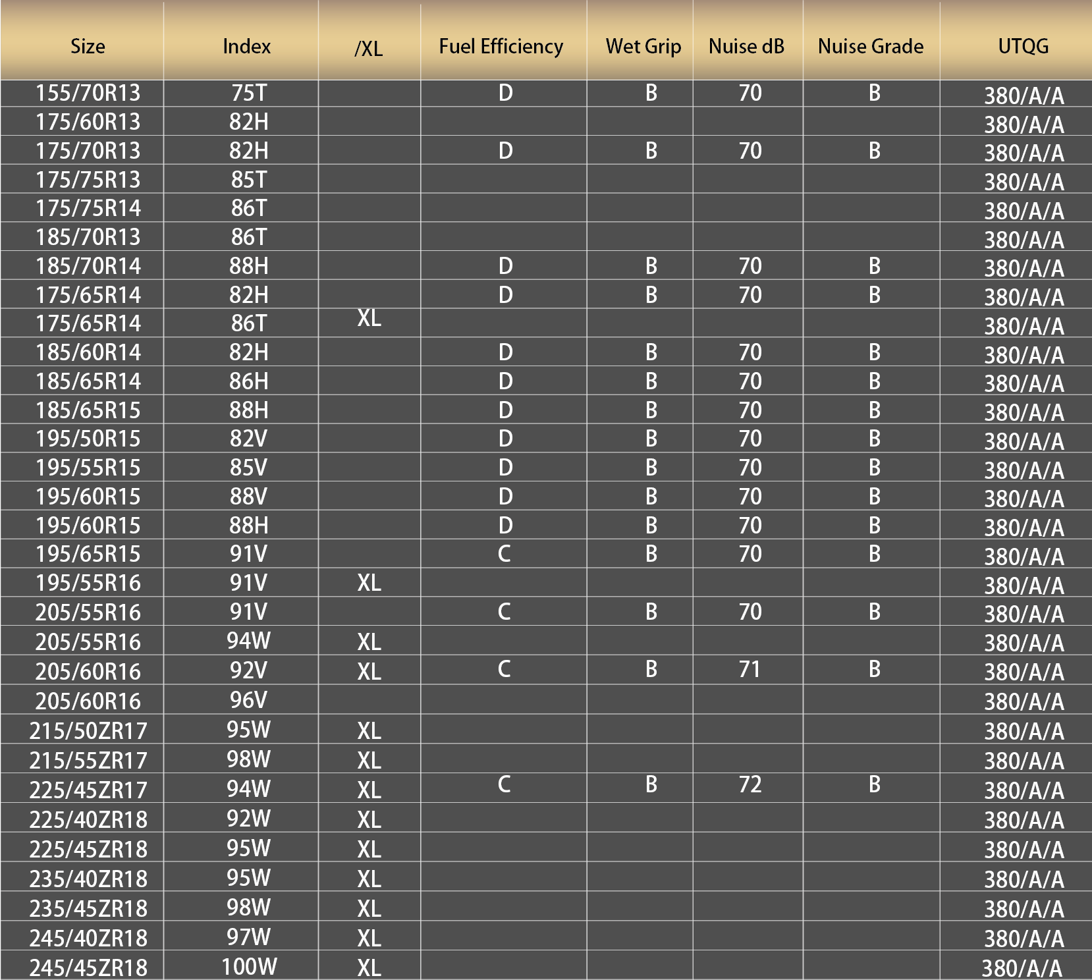Image resolution: width=1092 pixels, height=980 pixels.
Task: Click fuel efficiency C in 195/65R15 row
Action: pos(504,554)
